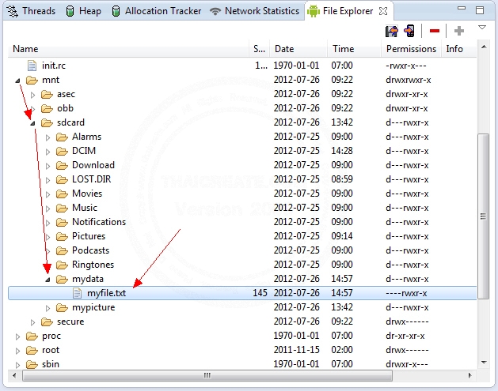Expand the LOST.DIR folder
Viewport: 498px width, 391px height.
click(x=48, y=180)
